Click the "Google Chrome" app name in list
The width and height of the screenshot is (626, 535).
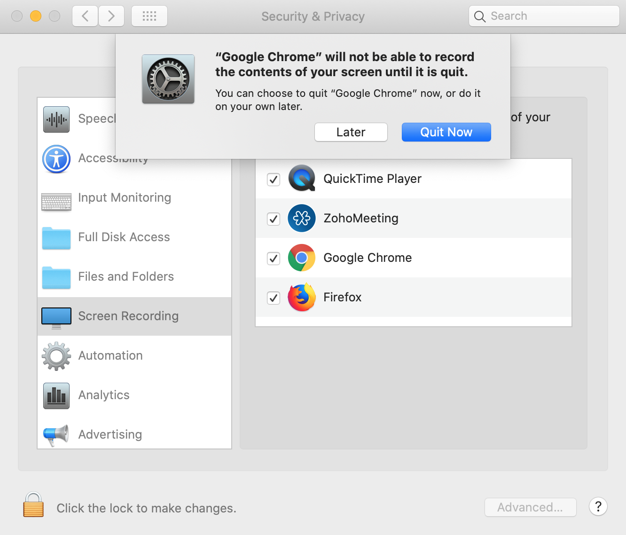pos(368,258)
